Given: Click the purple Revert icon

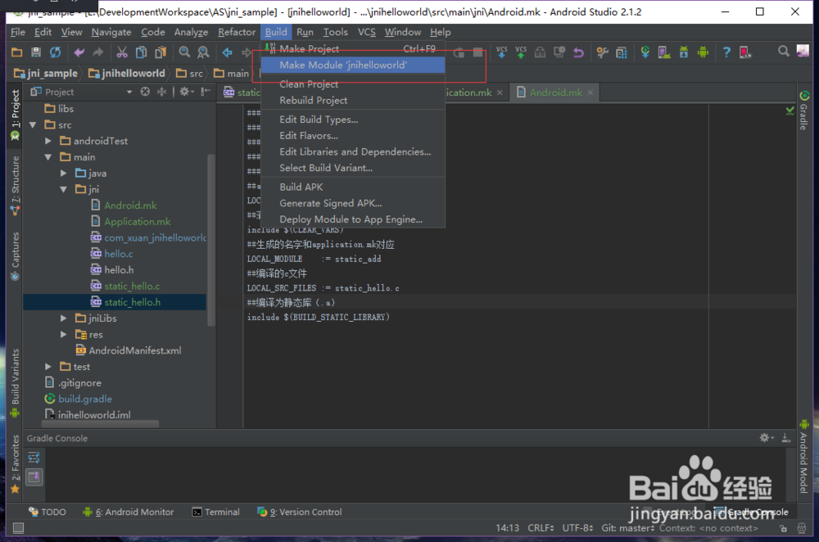Looking at the screenshot, I should (x=578, y=52).
